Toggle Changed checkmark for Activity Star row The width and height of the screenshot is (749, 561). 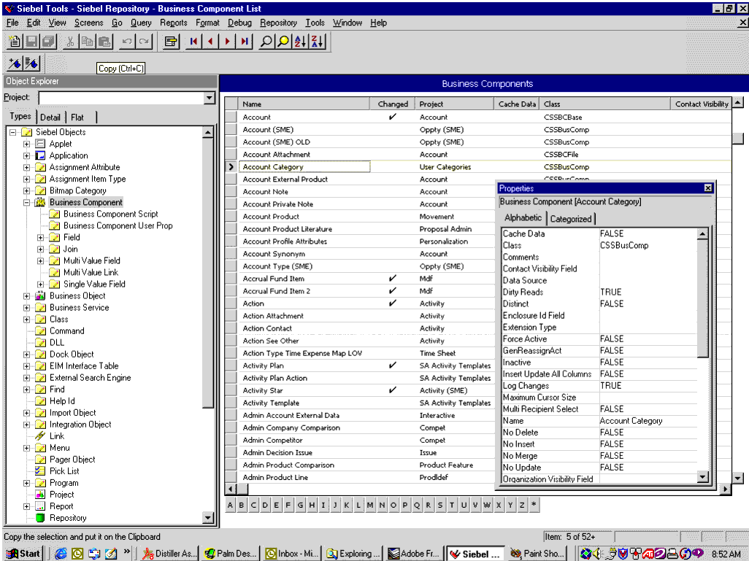pos(393,390)
